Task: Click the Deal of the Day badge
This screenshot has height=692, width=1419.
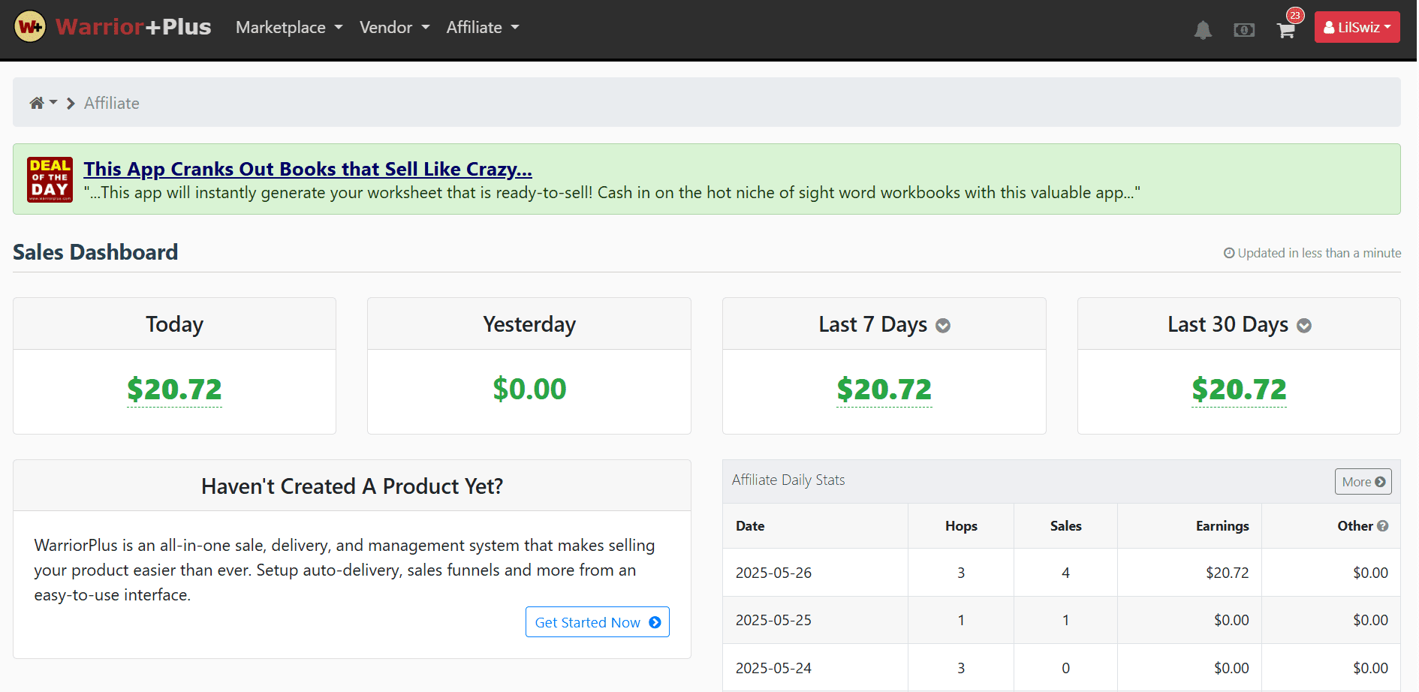Action: pos(50,179)
